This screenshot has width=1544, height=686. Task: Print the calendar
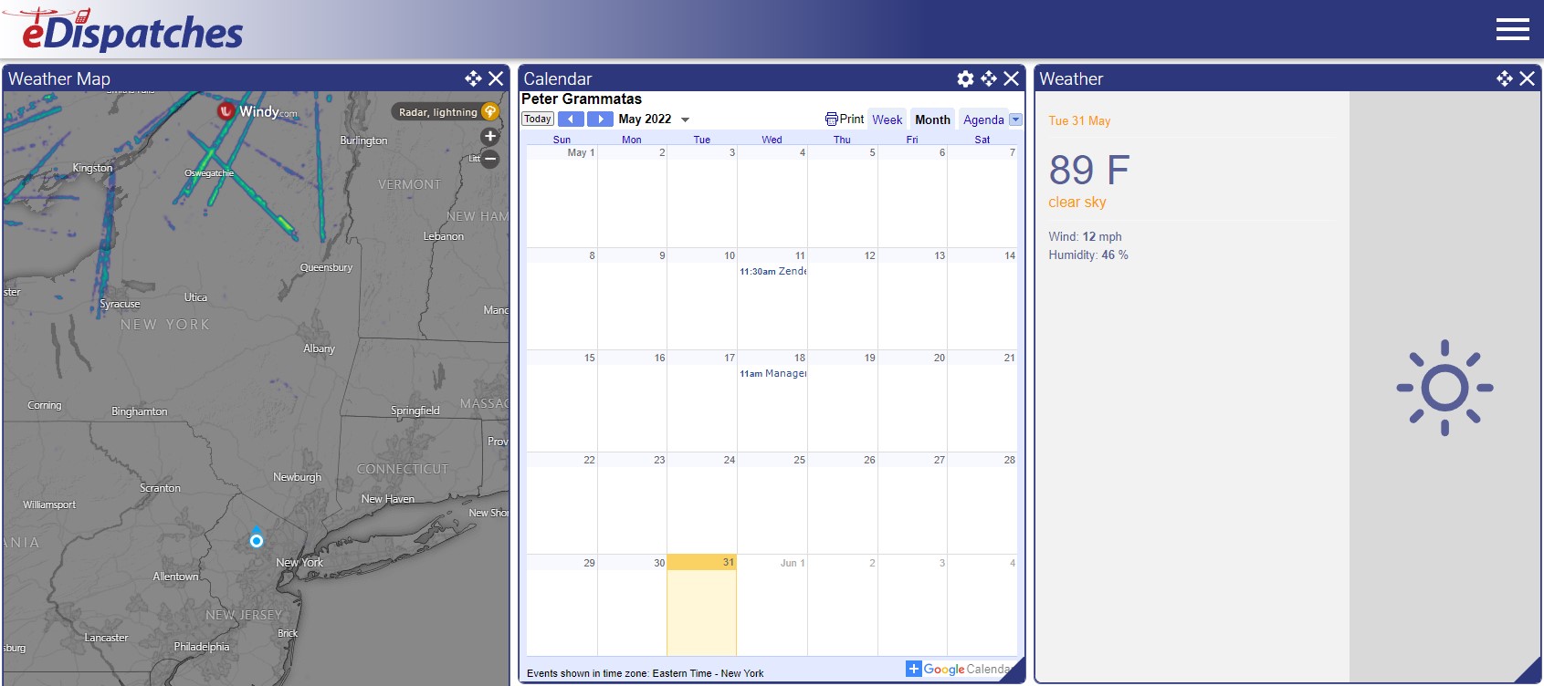(x=845, y=119)
